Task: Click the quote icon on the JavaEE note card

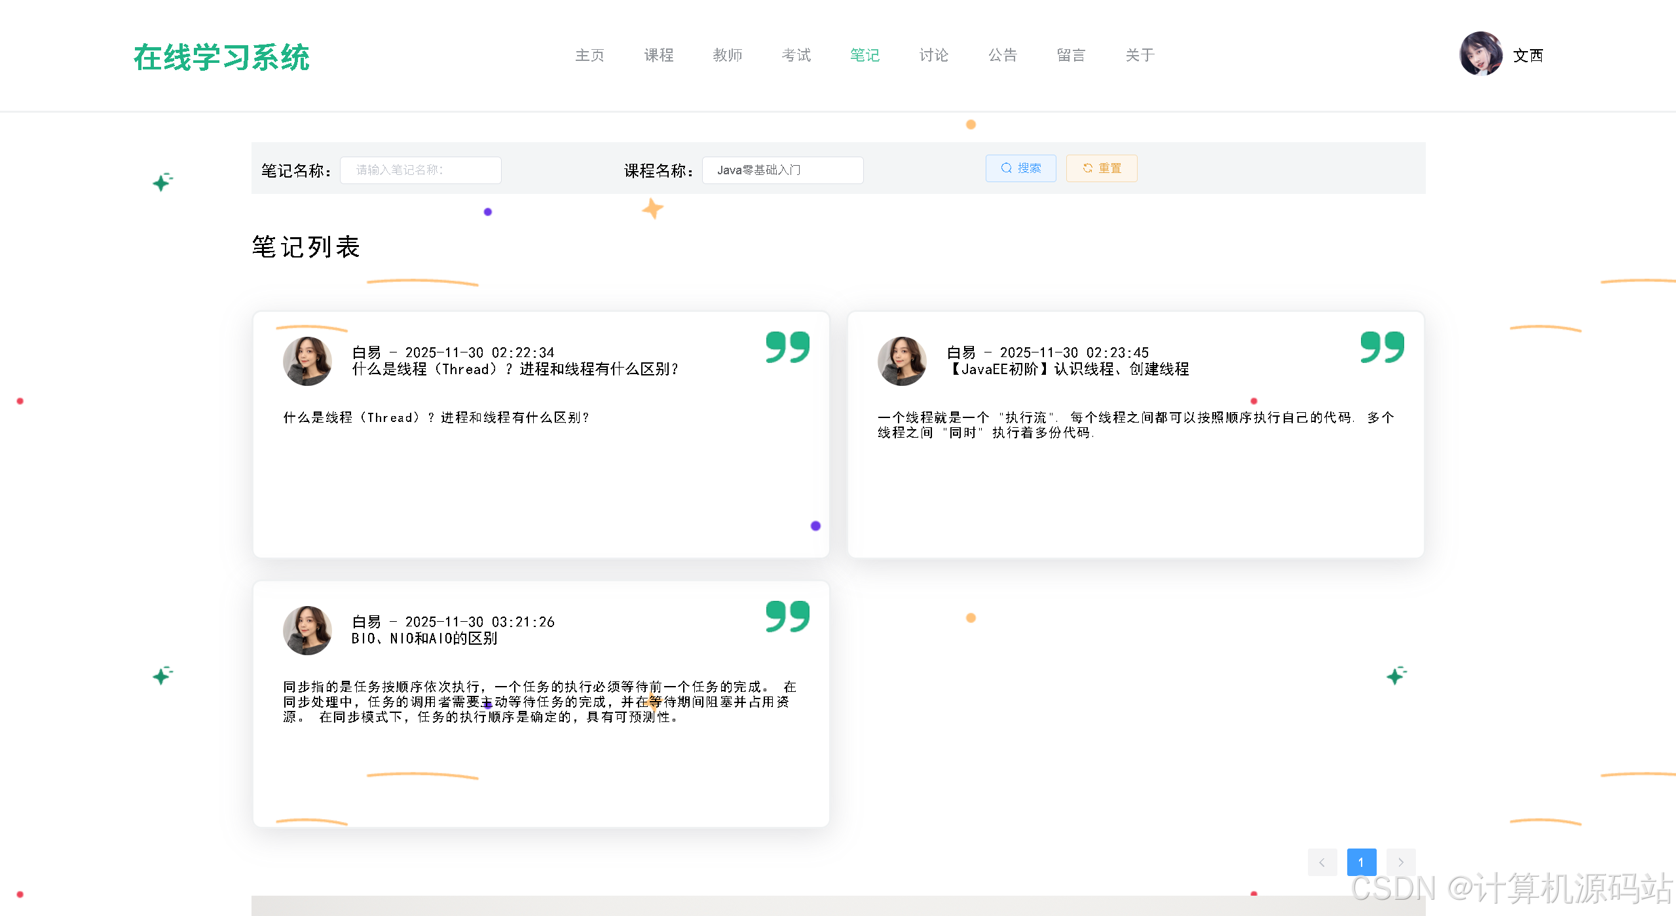Action: coord(1382,348)
